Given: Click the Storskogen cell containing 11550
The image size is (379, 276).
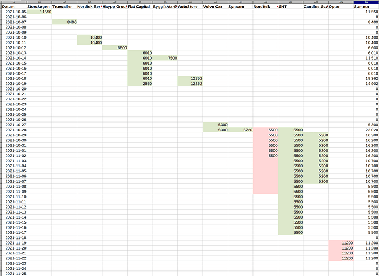Looking at the screenshot, I should coord(39,12).
